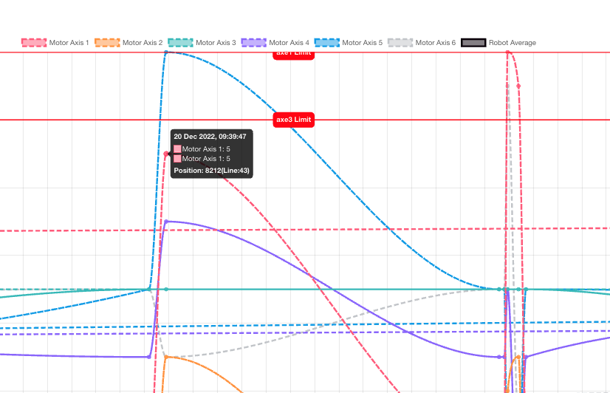Click the Position: 8212(Line:43) tooltip text
610x393 pixels.
pos(212,171)
